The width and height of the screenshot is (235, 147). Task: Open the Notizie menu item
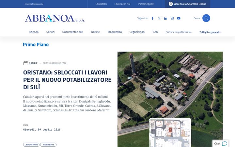[x=95, y=32]
